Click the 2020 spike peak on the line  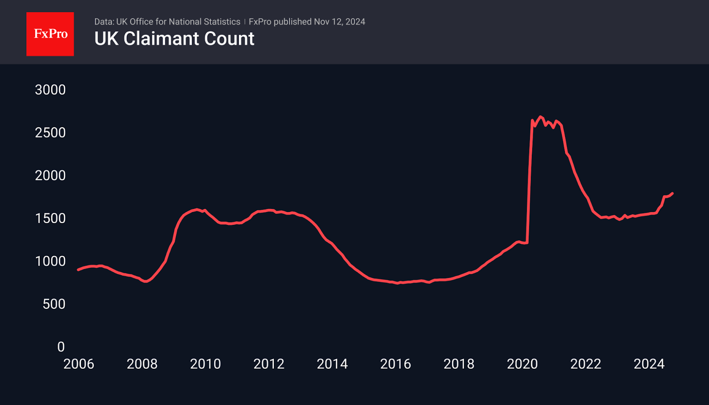click(540, 117)
